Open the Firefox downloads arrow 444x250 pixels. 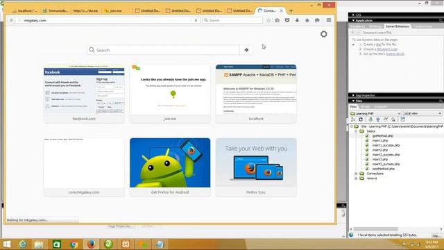click(297, 20)
